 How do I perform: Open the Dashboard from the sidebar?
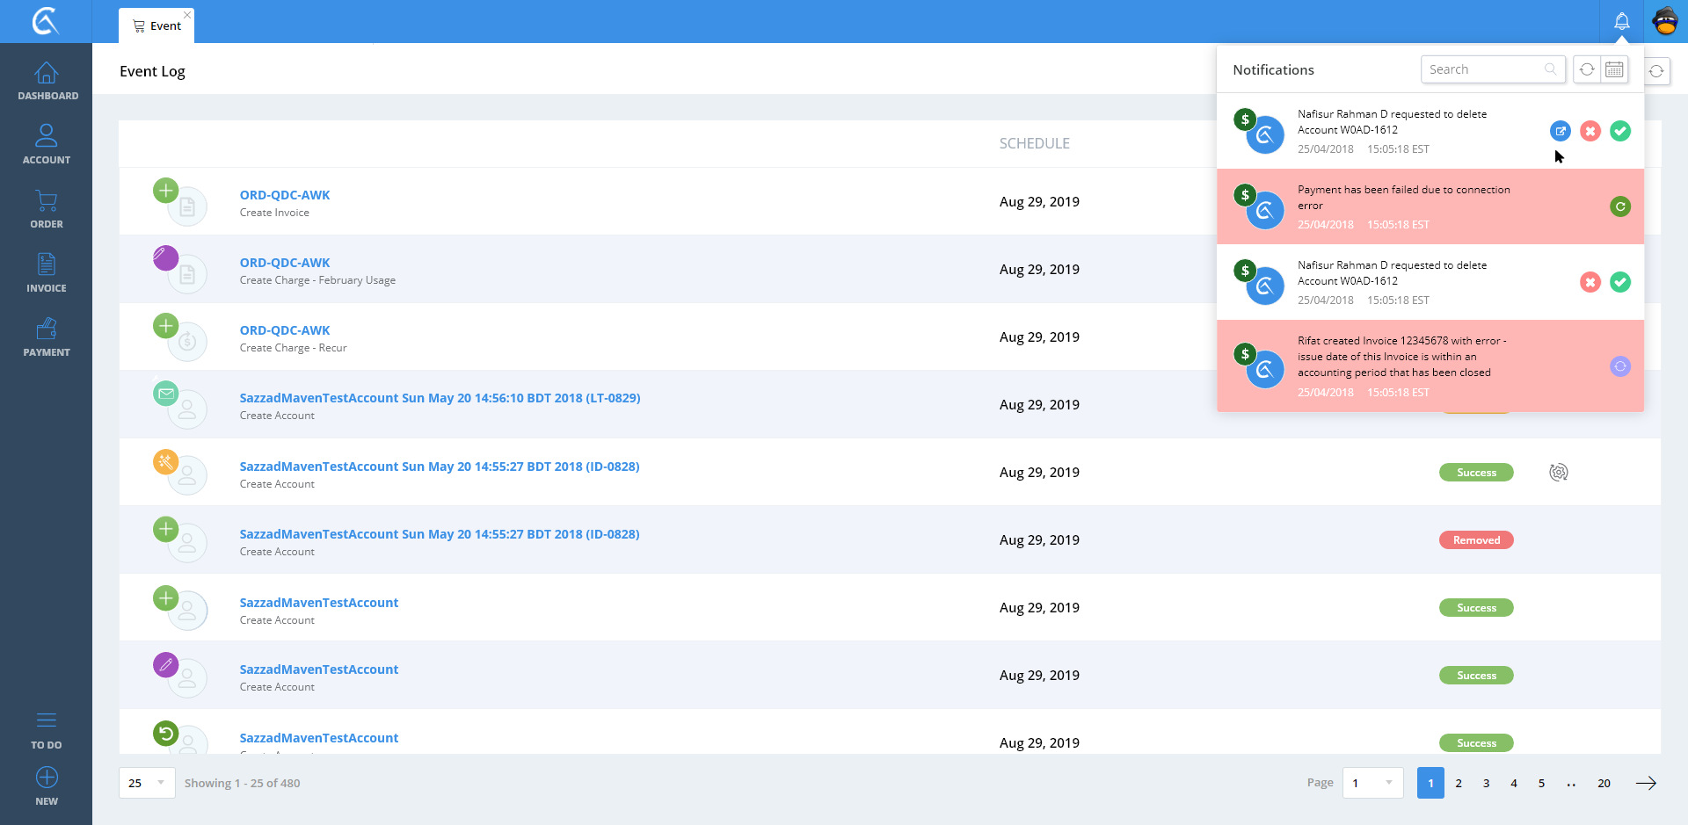pyautogui.click(x=47, y=81)
